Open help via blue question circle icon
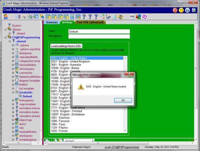Viewport: 200px width, 151px height. coord(187,10)
